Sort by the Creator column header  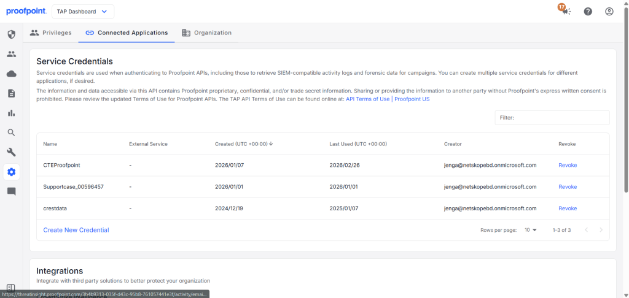pos(453,144)
